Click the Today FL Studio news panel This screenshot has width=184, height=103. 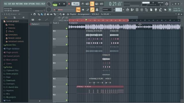(x=177, y=10)
